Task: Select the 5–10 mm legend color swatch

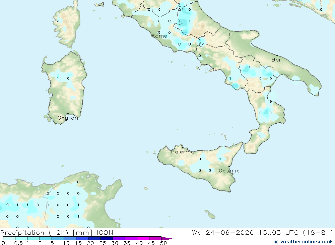Action: (x=58, y=238)
